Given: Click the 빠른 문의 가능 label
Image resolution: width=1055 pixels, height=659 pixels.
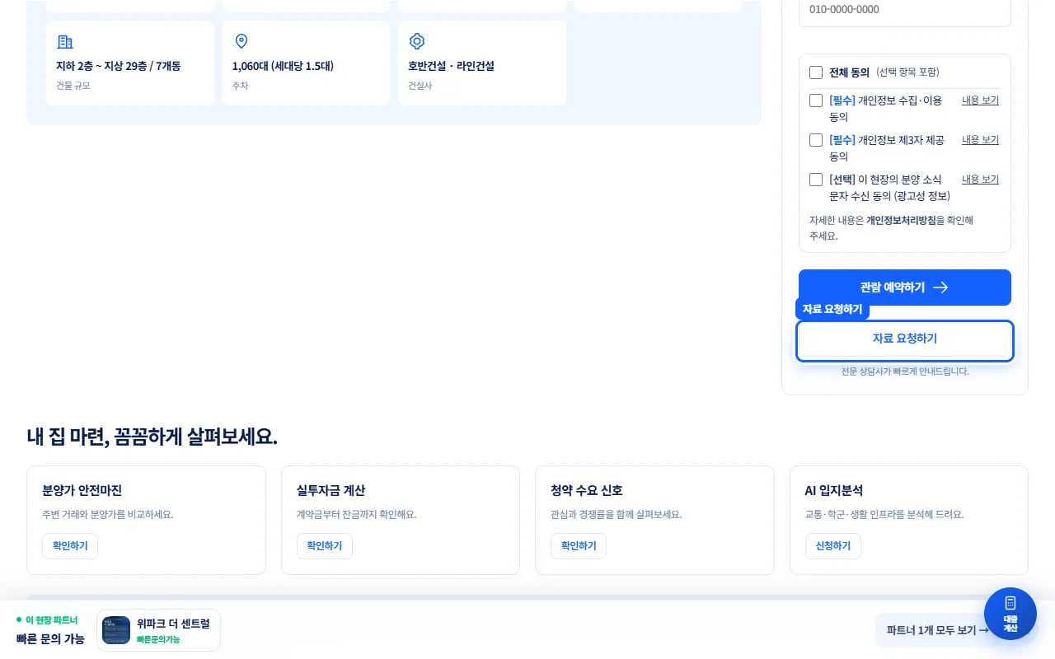Looking at the screenshot, I should pyautogui.click(x=50, y=638).
